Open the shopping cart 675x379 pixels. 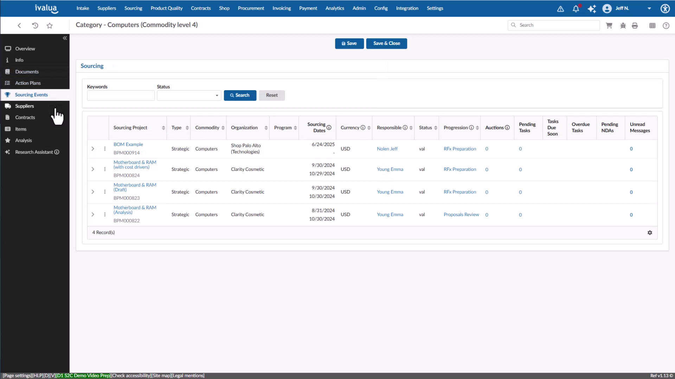pyautogui.click(x=609, y=26)
